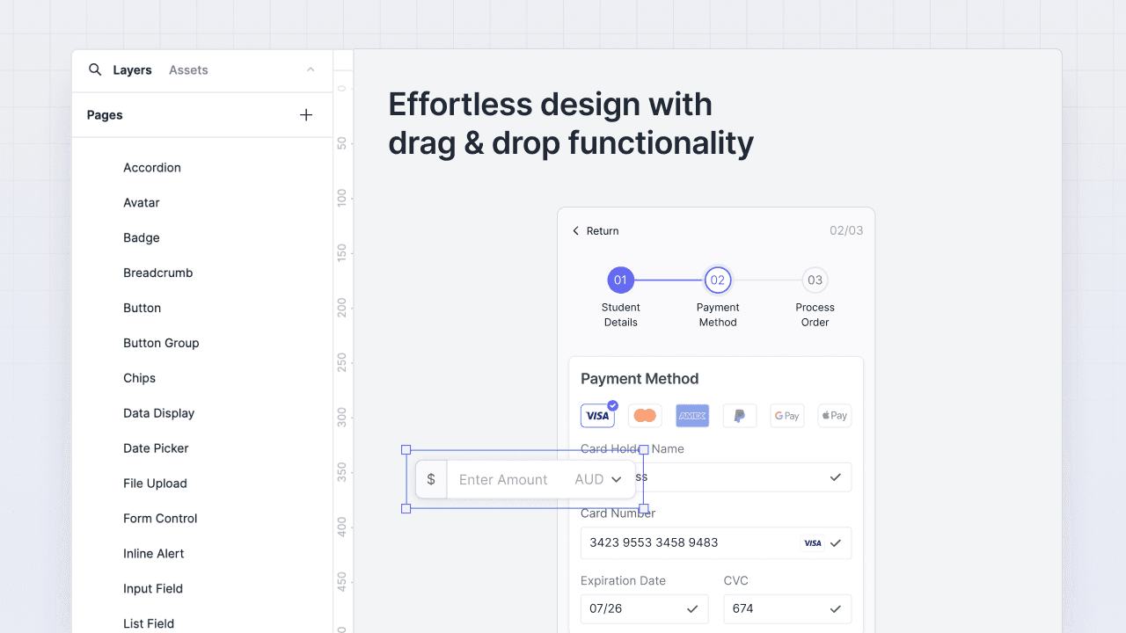Click the top-left selection resize handle
The height and width of the screenshot is (633, 1126).
406,450
